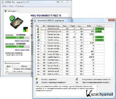Image resolution: width=116 pixels, height=99 pixels.
Task: Click the logical disks horizontal scrollbar
Action: (19, 73)
